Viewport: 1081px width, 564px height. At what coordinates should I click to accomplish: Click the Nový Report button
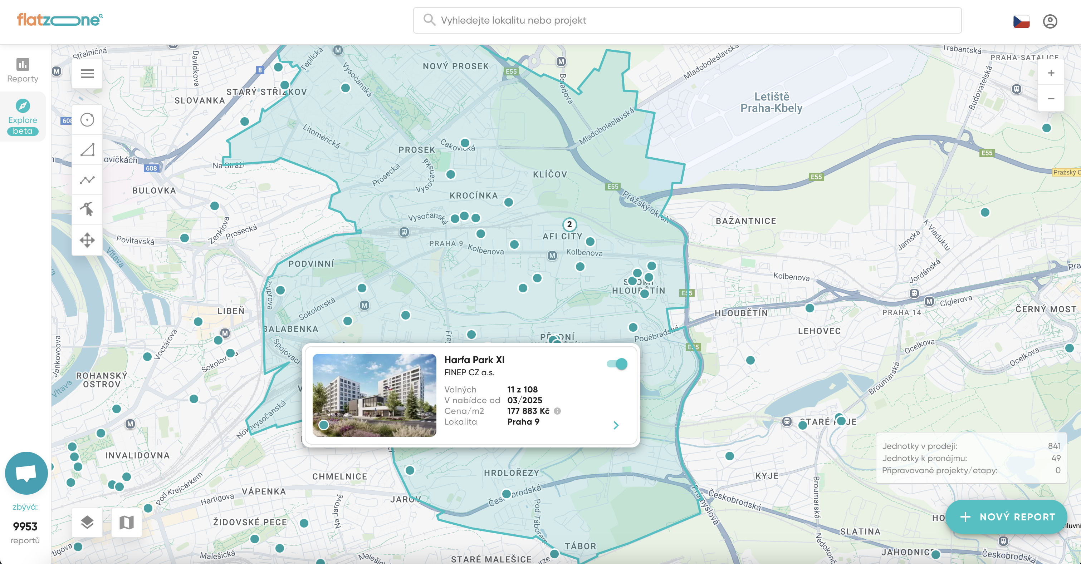coord(1006,516)
